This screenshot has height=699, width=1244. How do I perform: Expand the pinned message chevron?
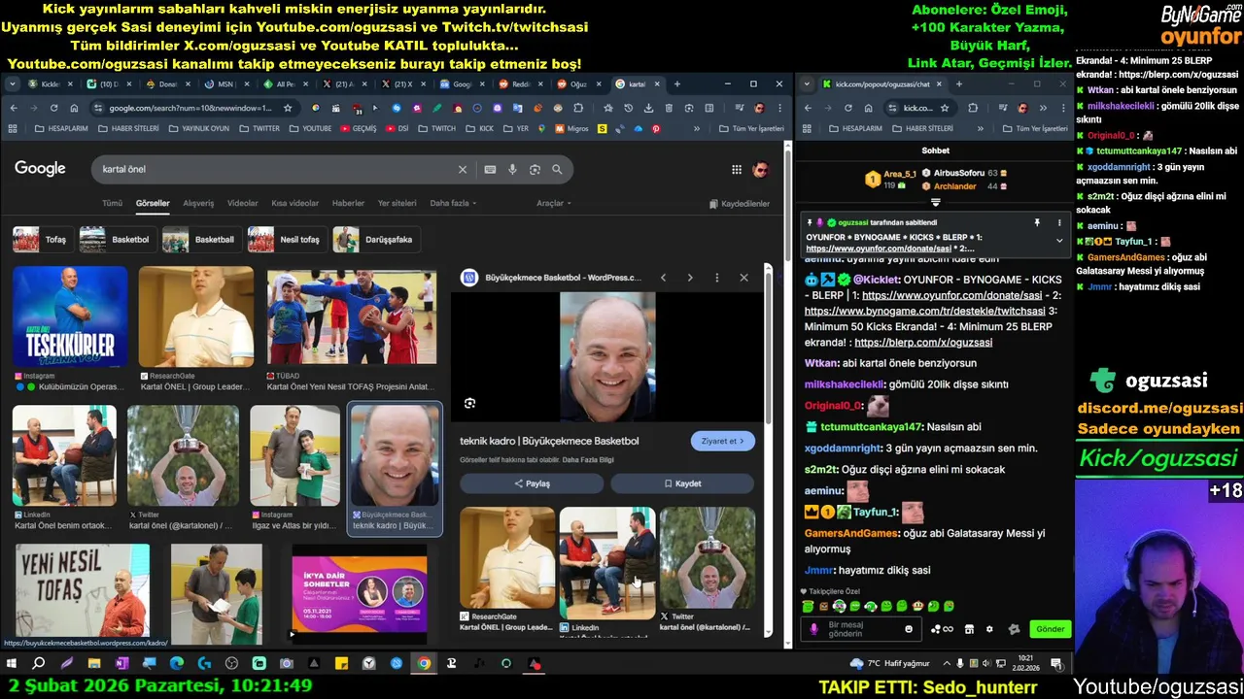(1058, 240)
